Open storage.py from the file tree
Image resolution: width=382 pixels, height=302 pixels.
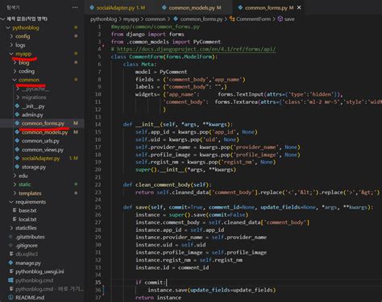click(34, 167)
